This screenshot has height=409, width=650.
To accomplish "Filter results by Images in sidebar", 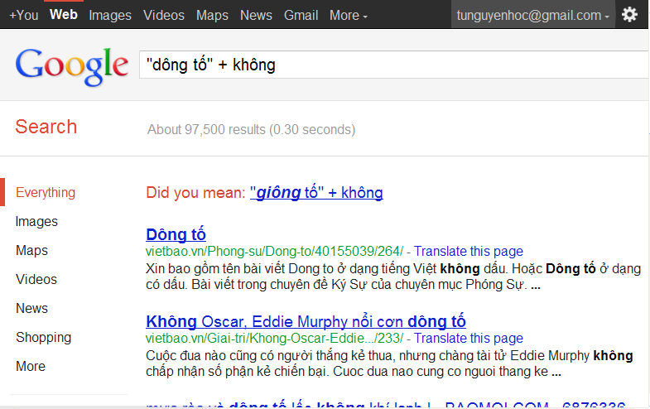I will click(x=36, y=221).
